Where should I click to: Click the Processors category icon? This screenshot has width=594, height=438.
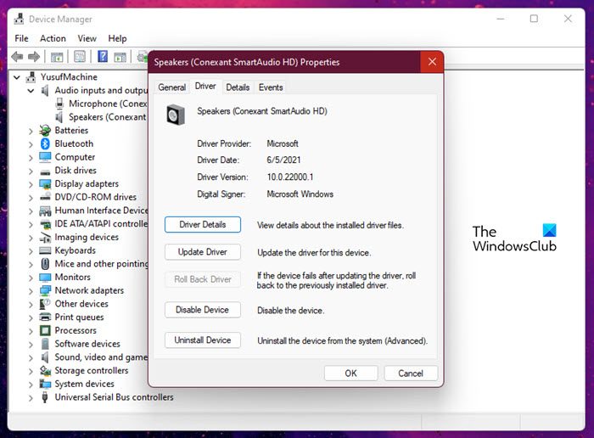[45, 330]
